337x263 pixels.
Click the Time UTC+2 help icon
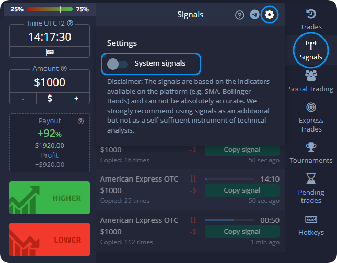pyautogui.click(x=70, y=23)
